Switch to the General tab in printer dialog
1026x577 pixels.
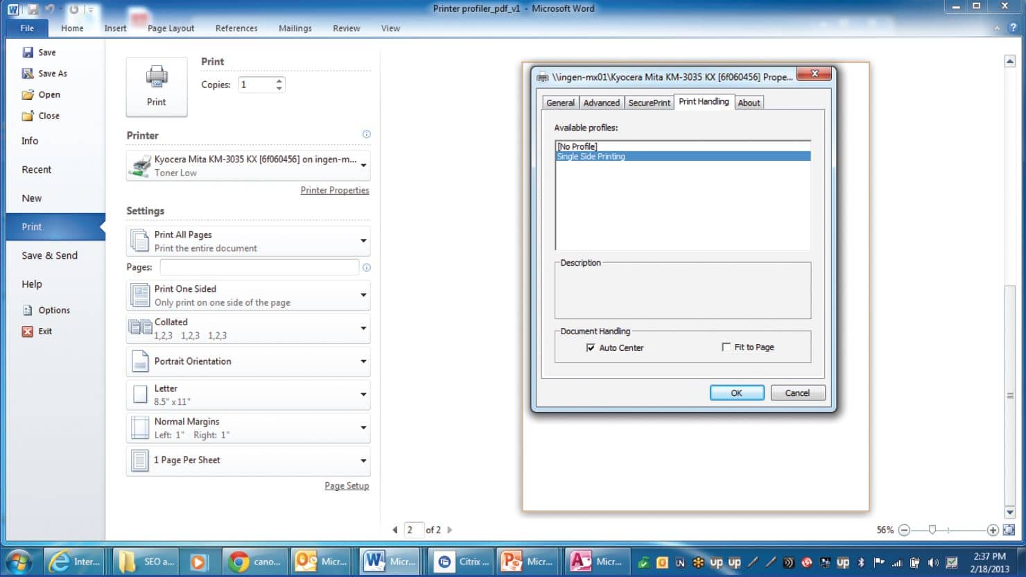(560, 103)
